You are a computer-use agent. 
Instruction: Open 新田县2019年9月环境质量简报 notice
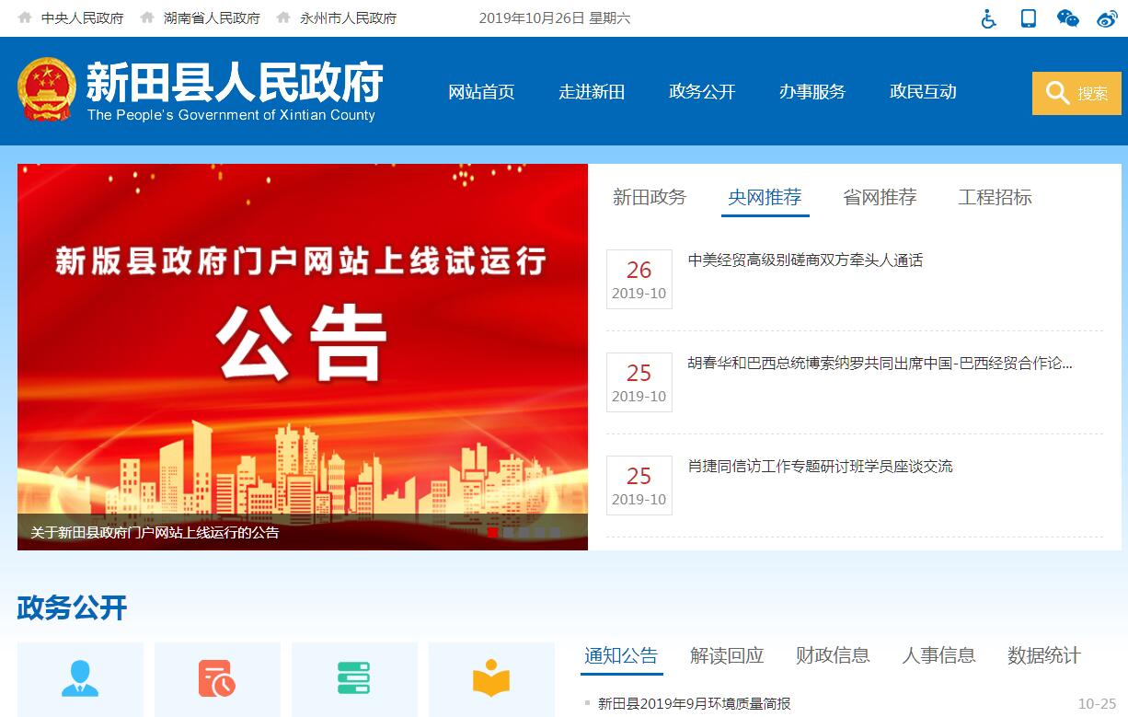pyautogui.click(x=694, y=704)
